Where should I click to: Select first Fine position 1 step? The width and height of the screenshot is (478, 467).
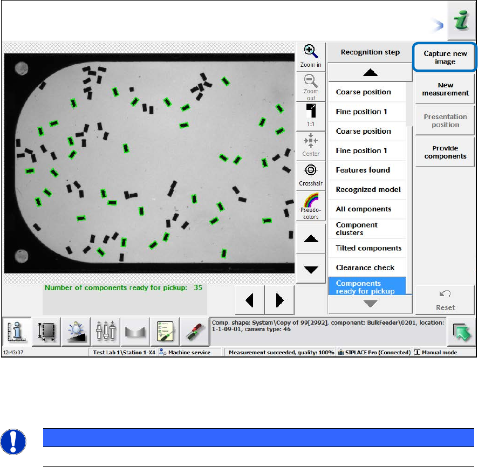tap(367, 112)
